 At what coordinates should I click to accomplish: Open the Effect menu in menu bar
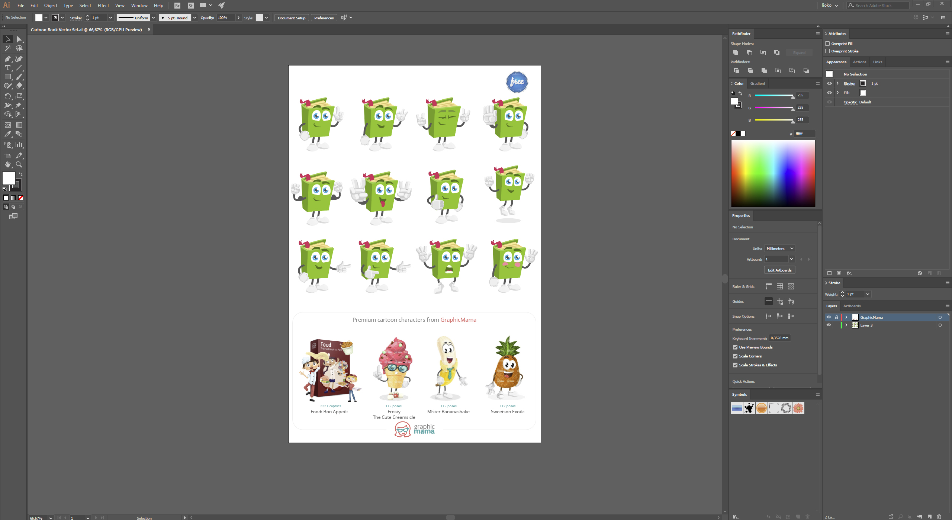click(x=102, y=5)
